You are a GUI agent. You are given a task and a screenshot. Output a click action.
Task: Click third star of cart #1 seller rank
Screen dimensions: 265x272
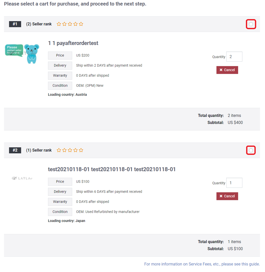click(70, 24)
